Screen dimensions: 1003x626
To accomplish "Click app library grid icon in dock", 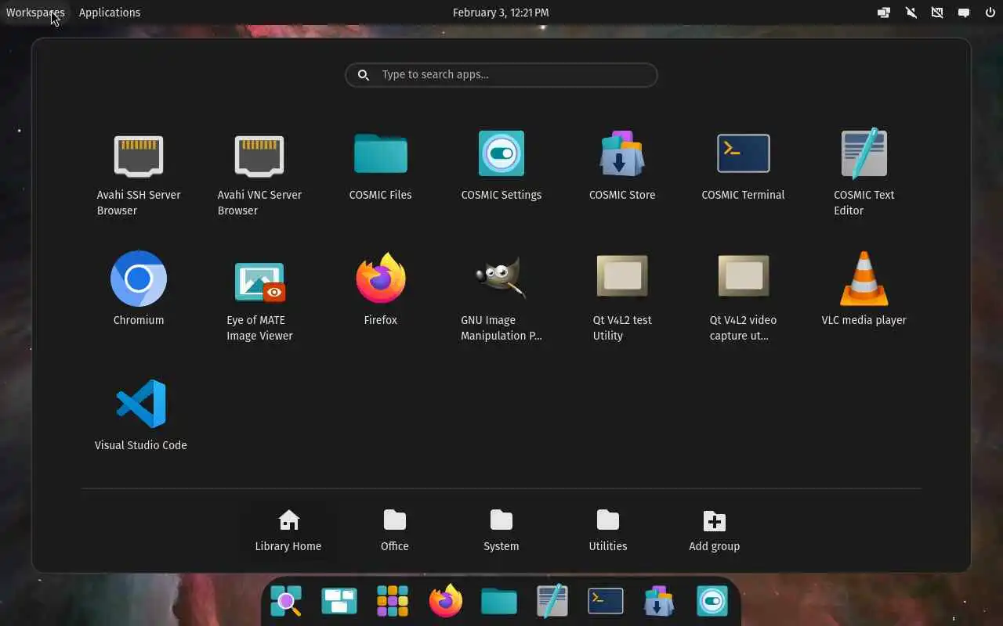I will click(393, 601).
